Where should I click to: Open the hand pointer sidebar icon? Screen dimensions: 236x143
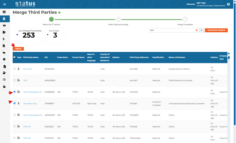coord(4,86)
